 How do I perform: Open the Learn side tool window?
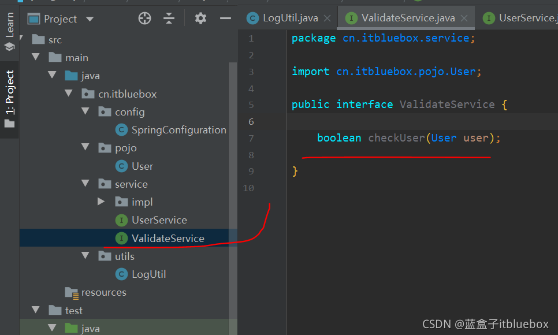click(x=9, y=31)
